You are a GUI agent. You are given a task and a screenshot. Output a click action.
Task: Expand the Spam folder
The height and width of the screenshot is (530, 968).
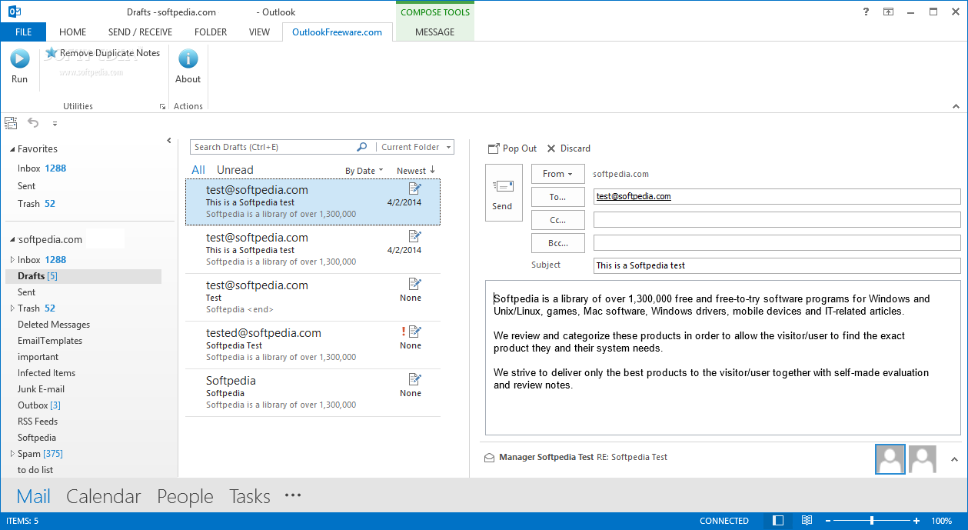tap(12, 454)
